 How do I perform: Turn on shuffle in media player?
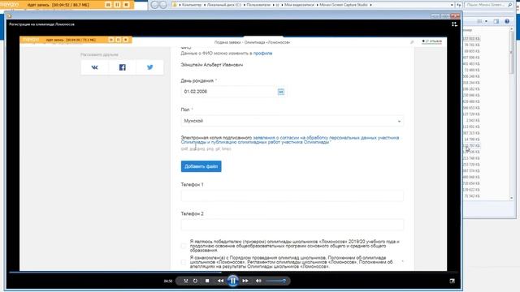pos(186,281)
